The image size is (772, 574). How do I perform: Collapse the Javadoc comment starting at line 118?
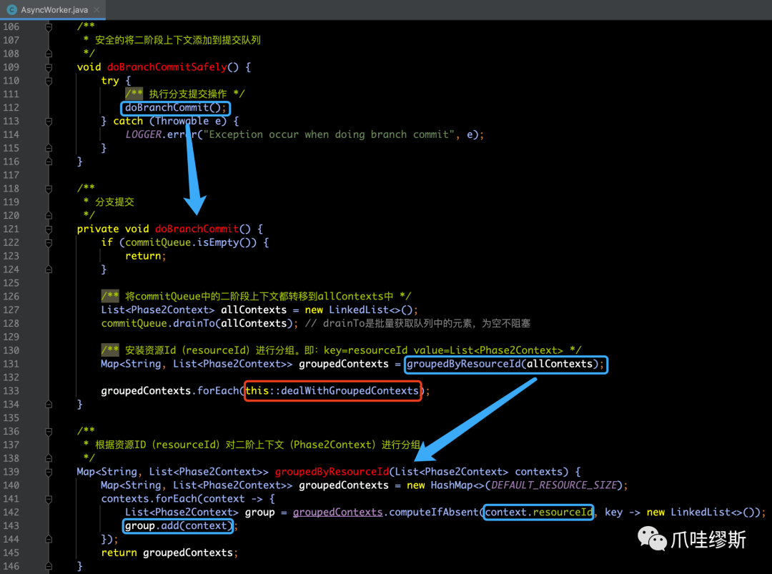coord(49,189)
